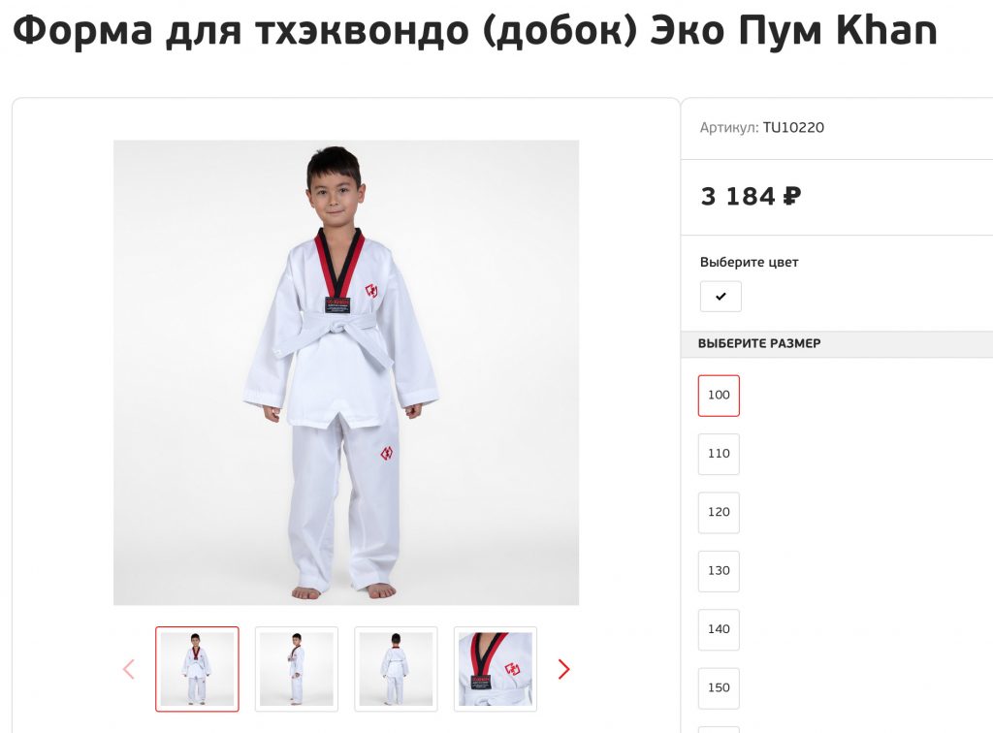Screen dimensions: 993x733
Task: Choose size 110
Action: click(x=719, y=454)
